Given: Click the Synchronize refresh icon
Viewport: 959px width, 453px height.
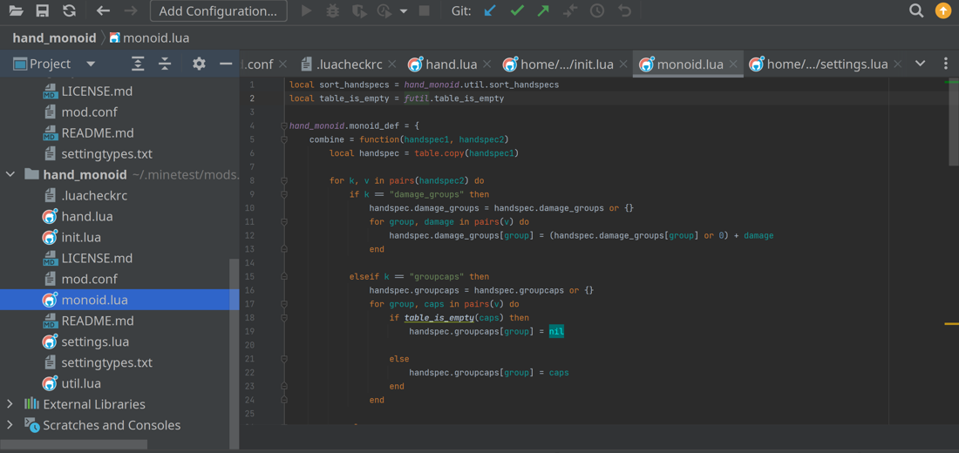Looking at the screenshot, I should point(69,10).
